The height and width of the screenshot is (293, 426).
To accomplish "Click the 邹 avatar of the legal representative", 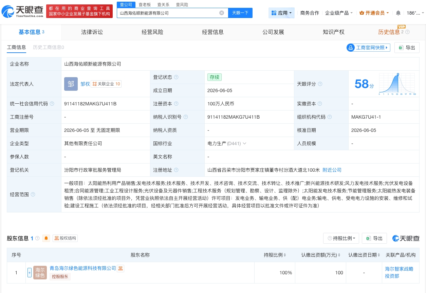I will point(71,84).
